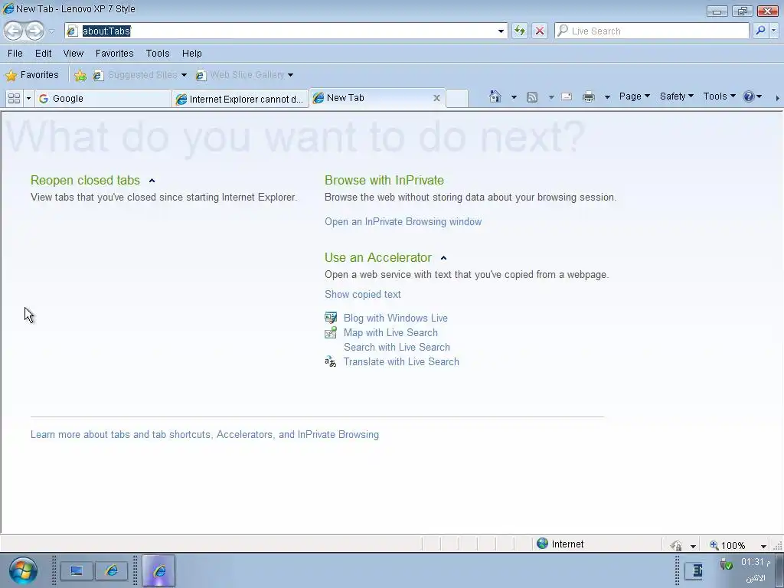This screenshot has height=588, width=784.
Task: Click the red Stop loading button
Action: [x=540, y=31]
